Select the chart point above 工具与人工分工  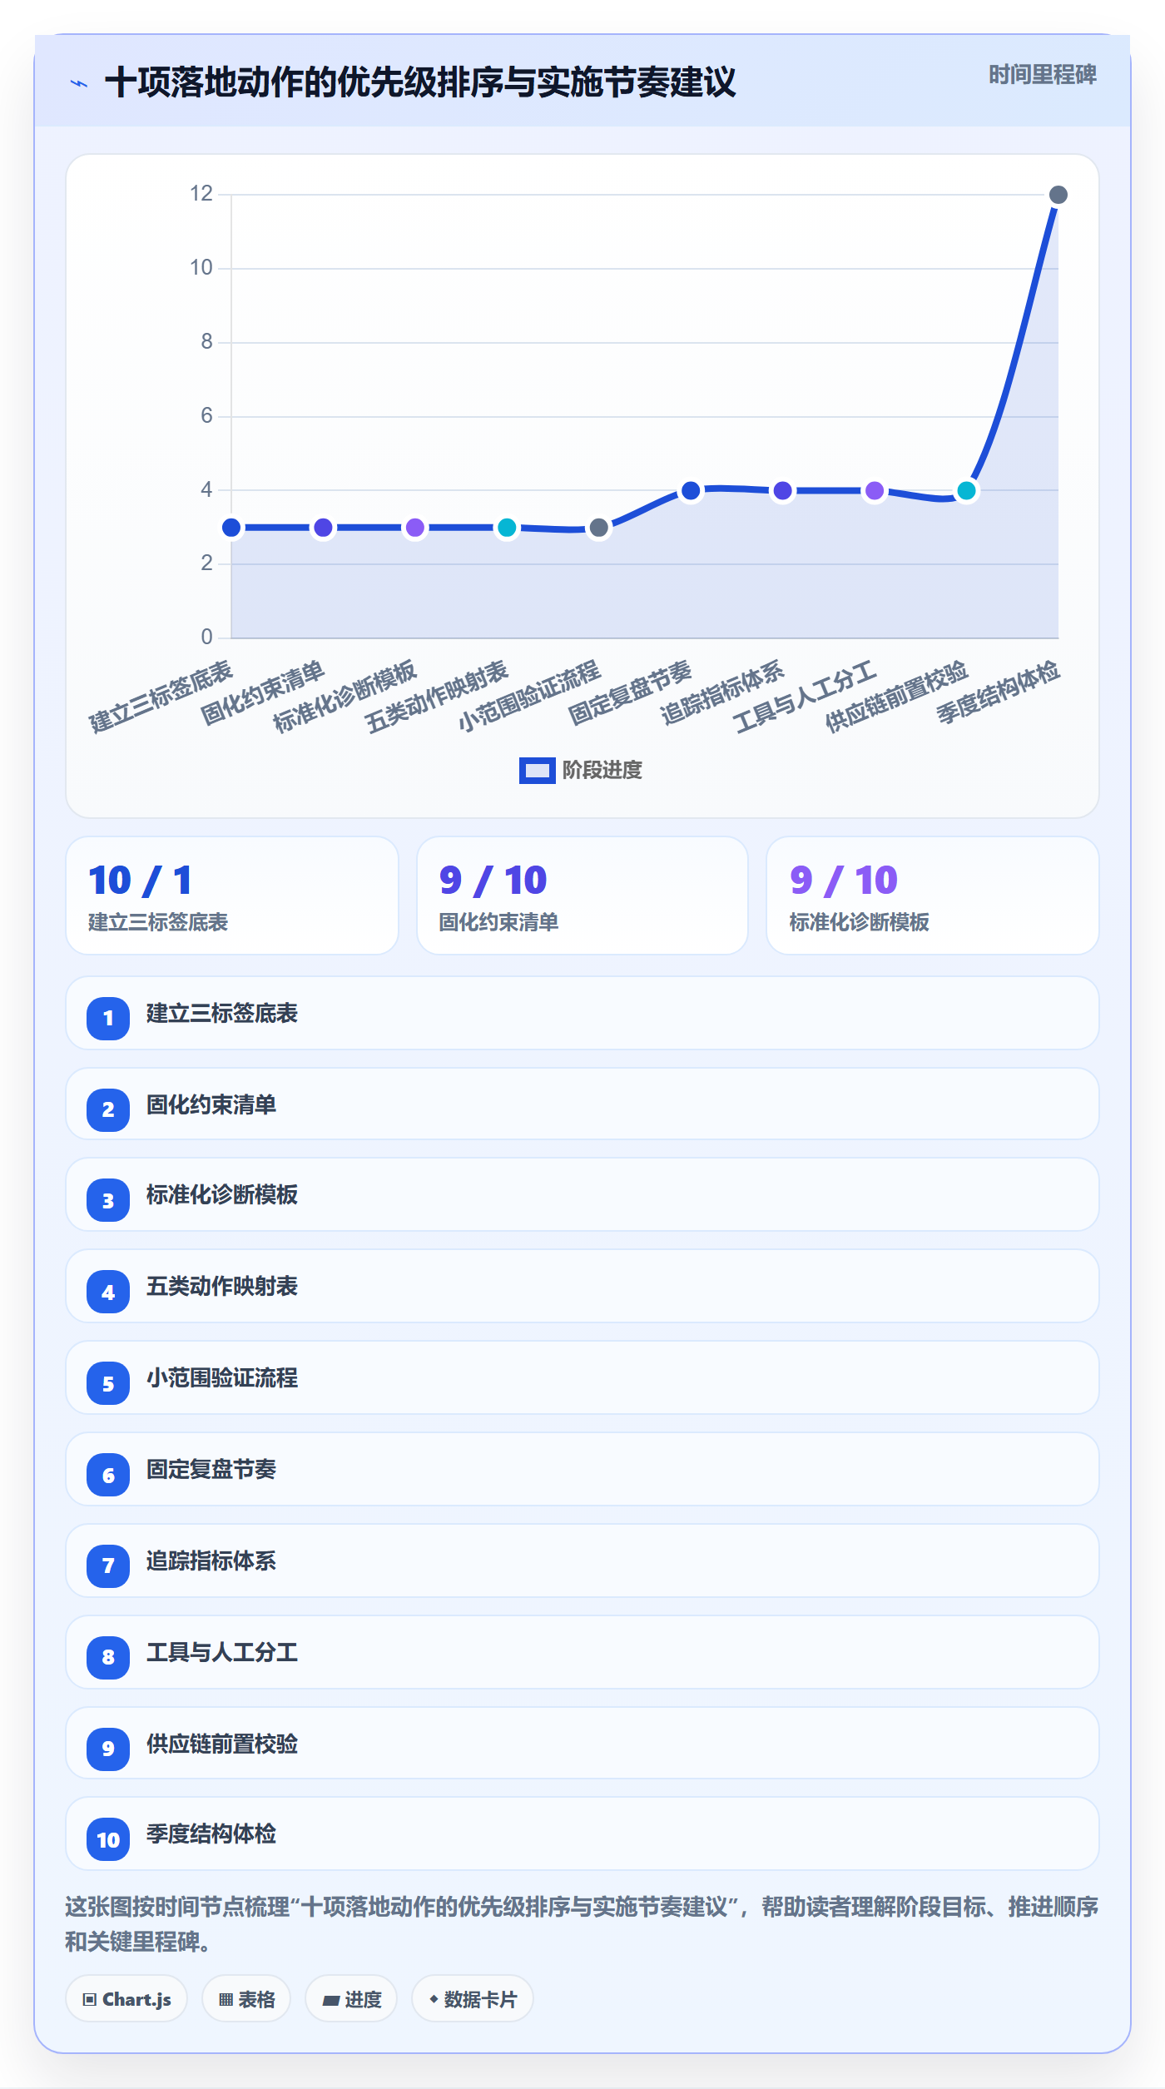(x=875, y=491)
